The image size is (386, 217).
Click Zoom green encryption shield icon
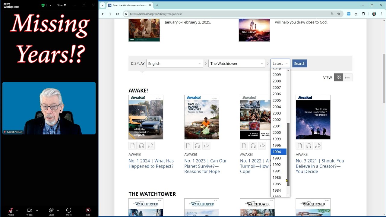pos(43,5)
